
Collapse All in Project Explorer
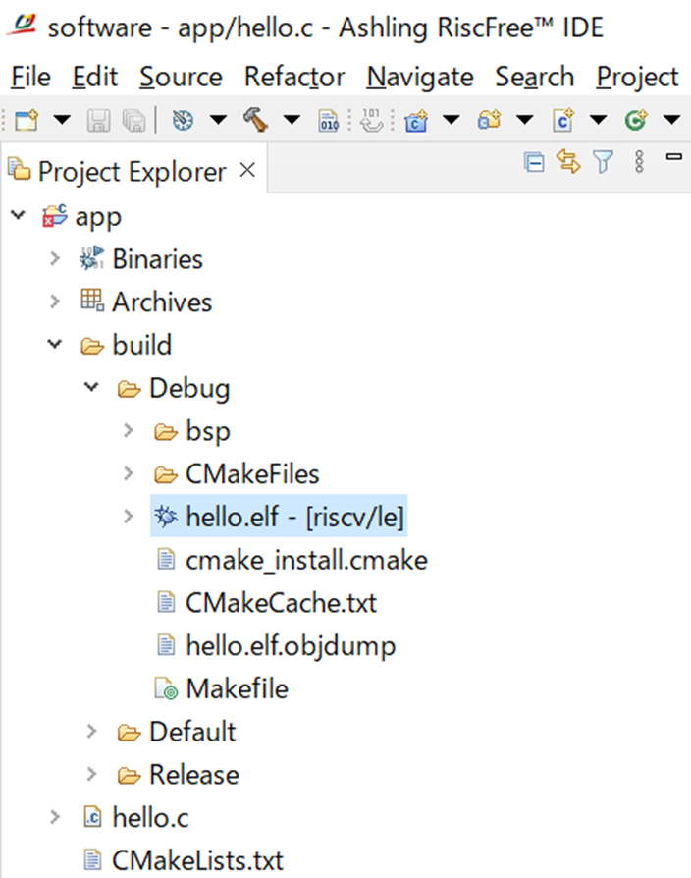534,160
